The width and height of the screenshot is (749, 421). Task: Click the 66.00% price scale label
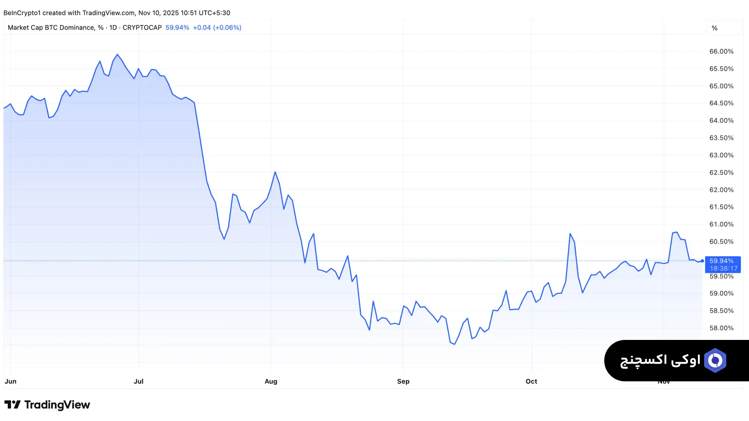pos(721,51)
